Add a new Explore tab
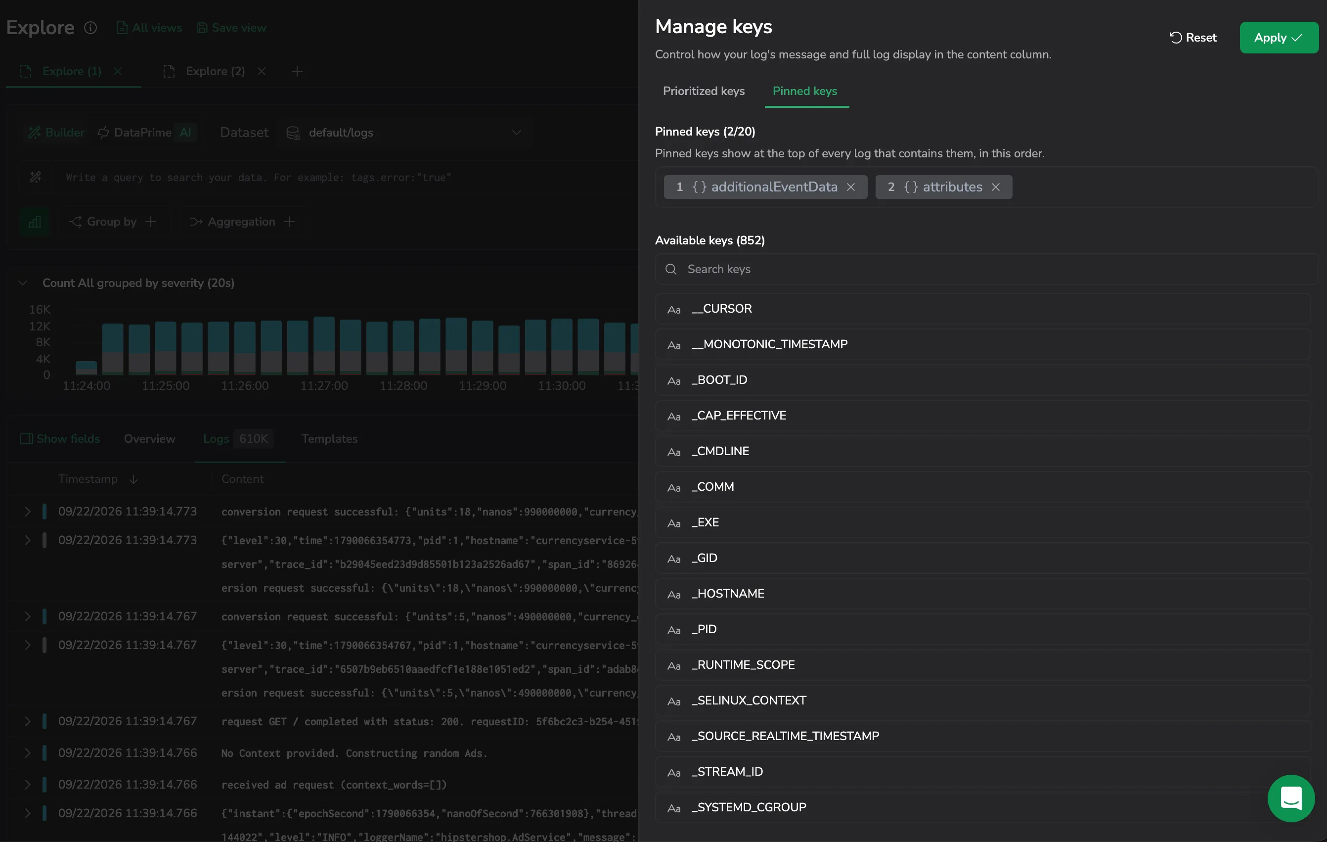This screenshot has height=842, width=1327. [x=297, y=71]
